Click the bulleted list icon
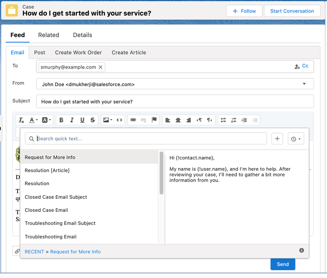This screenshot has height=278, width=327. tap(223, 120)
